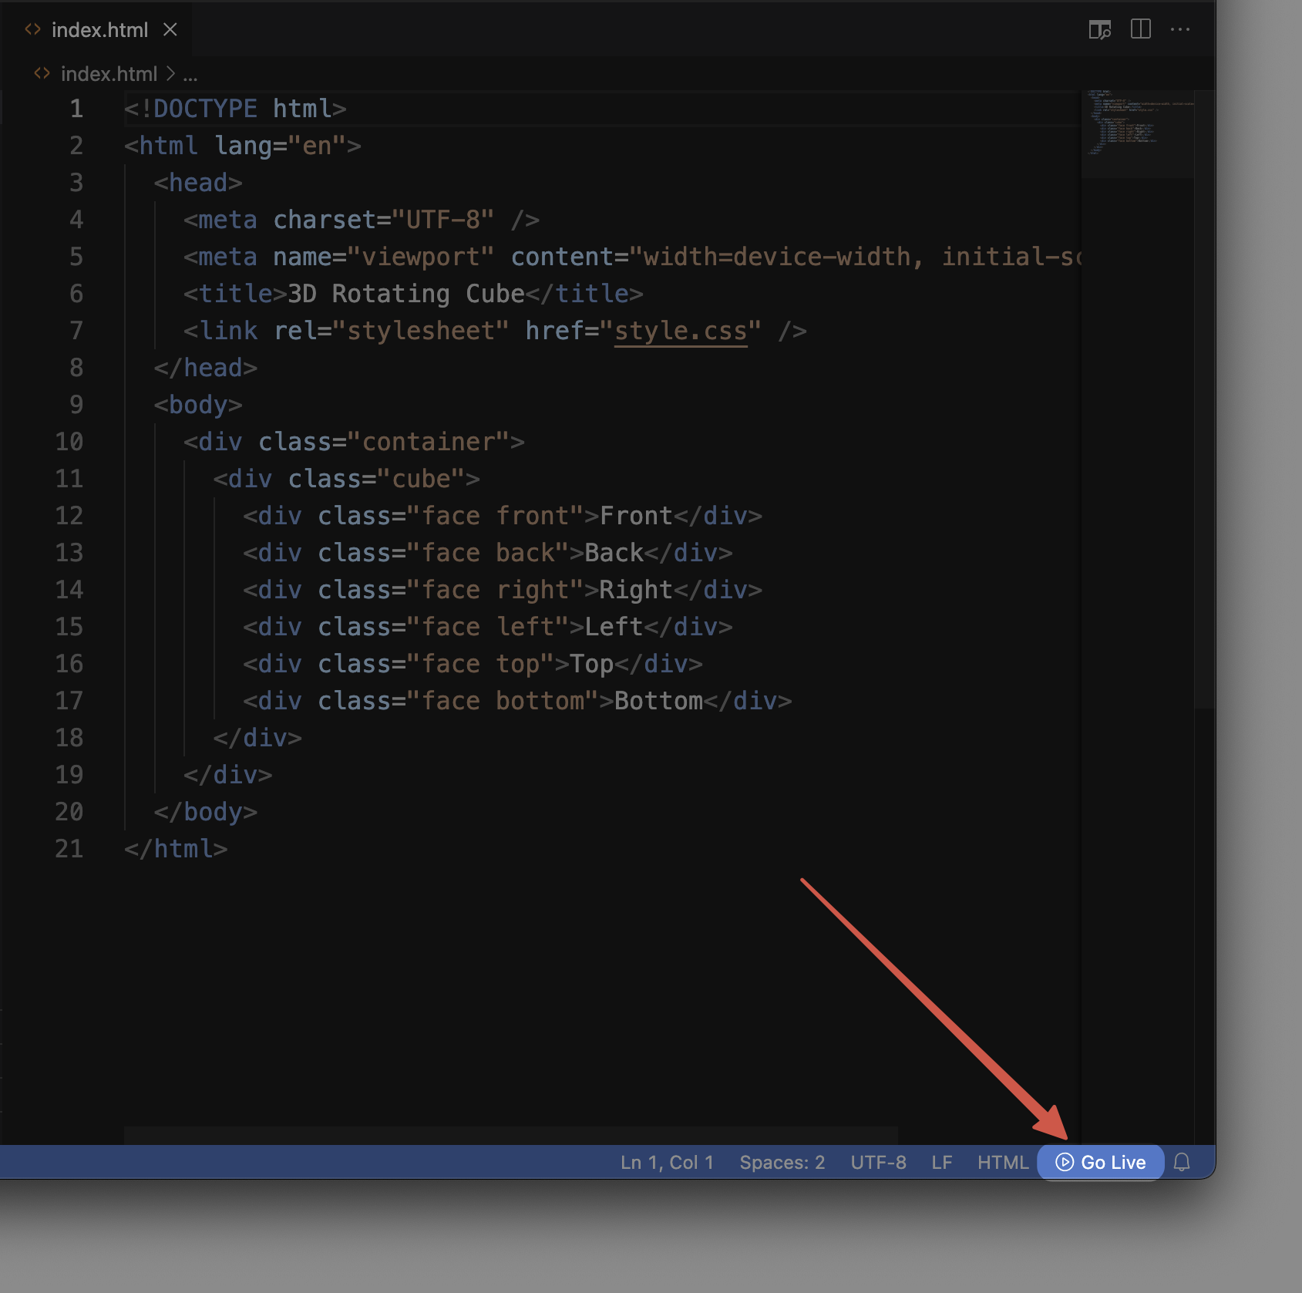Click the Go Live server button

click(x=1100, y=1162)
